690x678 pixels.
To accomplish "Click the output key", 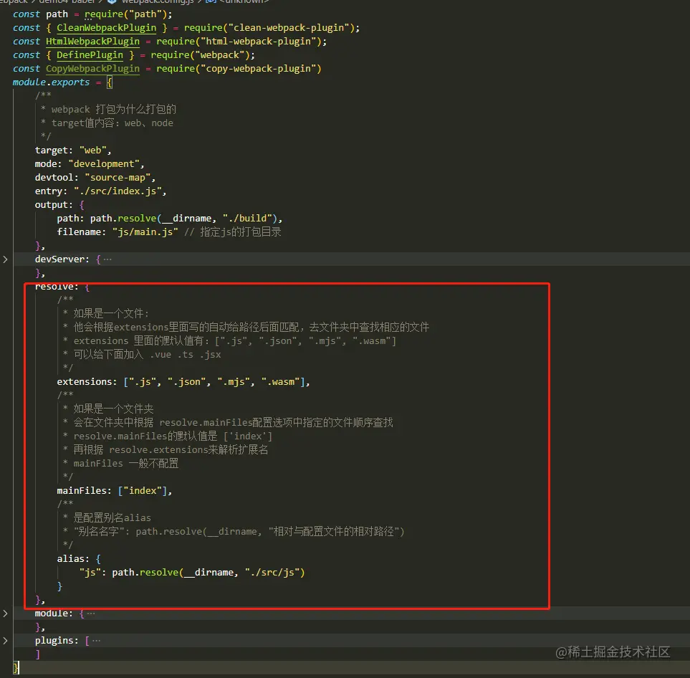I will click(x=51, y=205).
